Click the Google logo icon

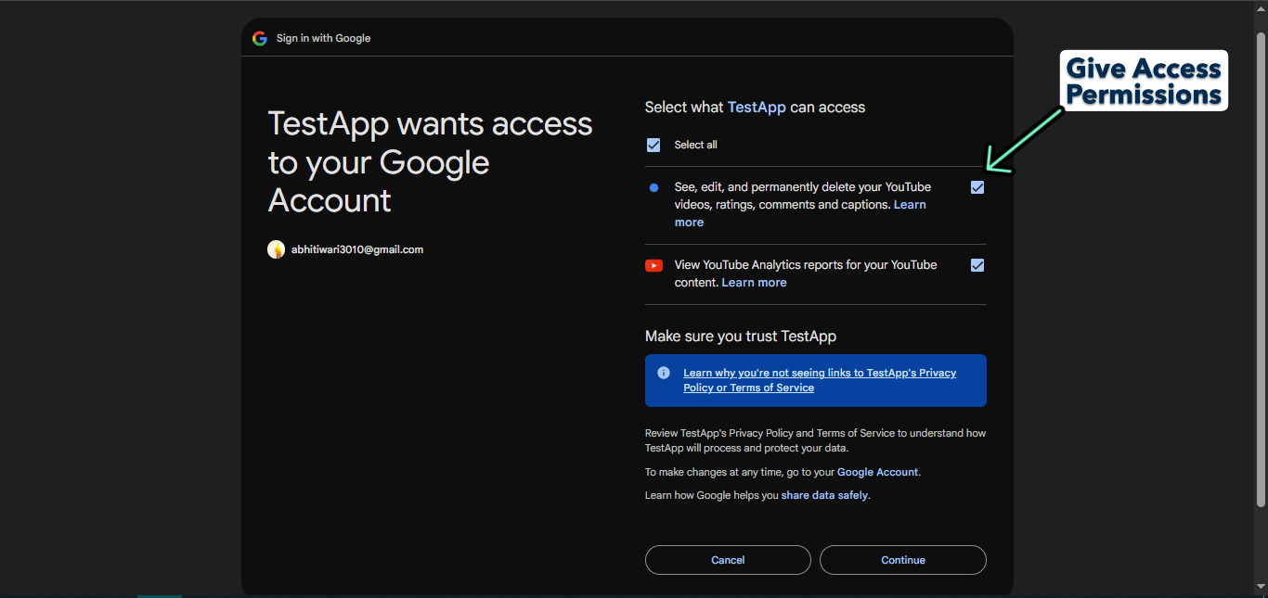pos(260,38)
